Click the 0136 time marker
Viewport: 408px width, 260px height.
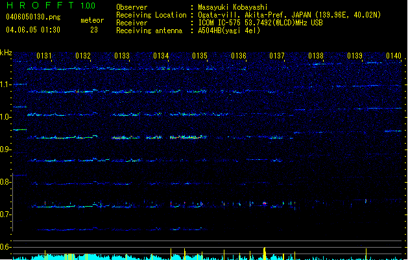click(239, 56)
